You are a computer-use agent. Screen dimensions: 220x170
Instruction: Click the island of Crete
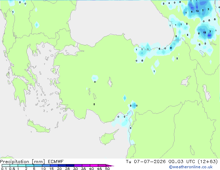[39, 127]
